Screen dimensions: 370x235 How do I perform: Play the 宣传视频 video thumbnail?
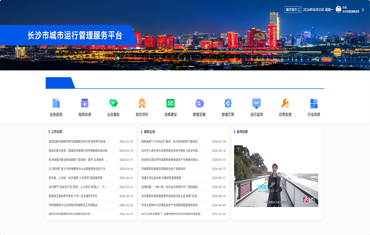click(276, 176)
